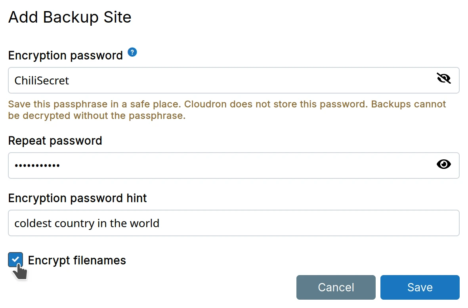Uncheck the Encrypt filenames checkbox

pyautogui.click(x=15, y=260)
